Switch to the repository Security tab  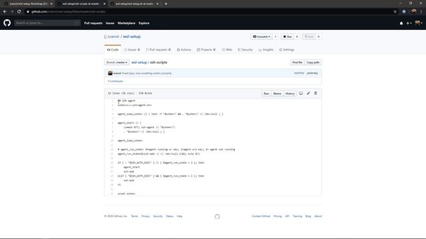[x=245, y=50]
